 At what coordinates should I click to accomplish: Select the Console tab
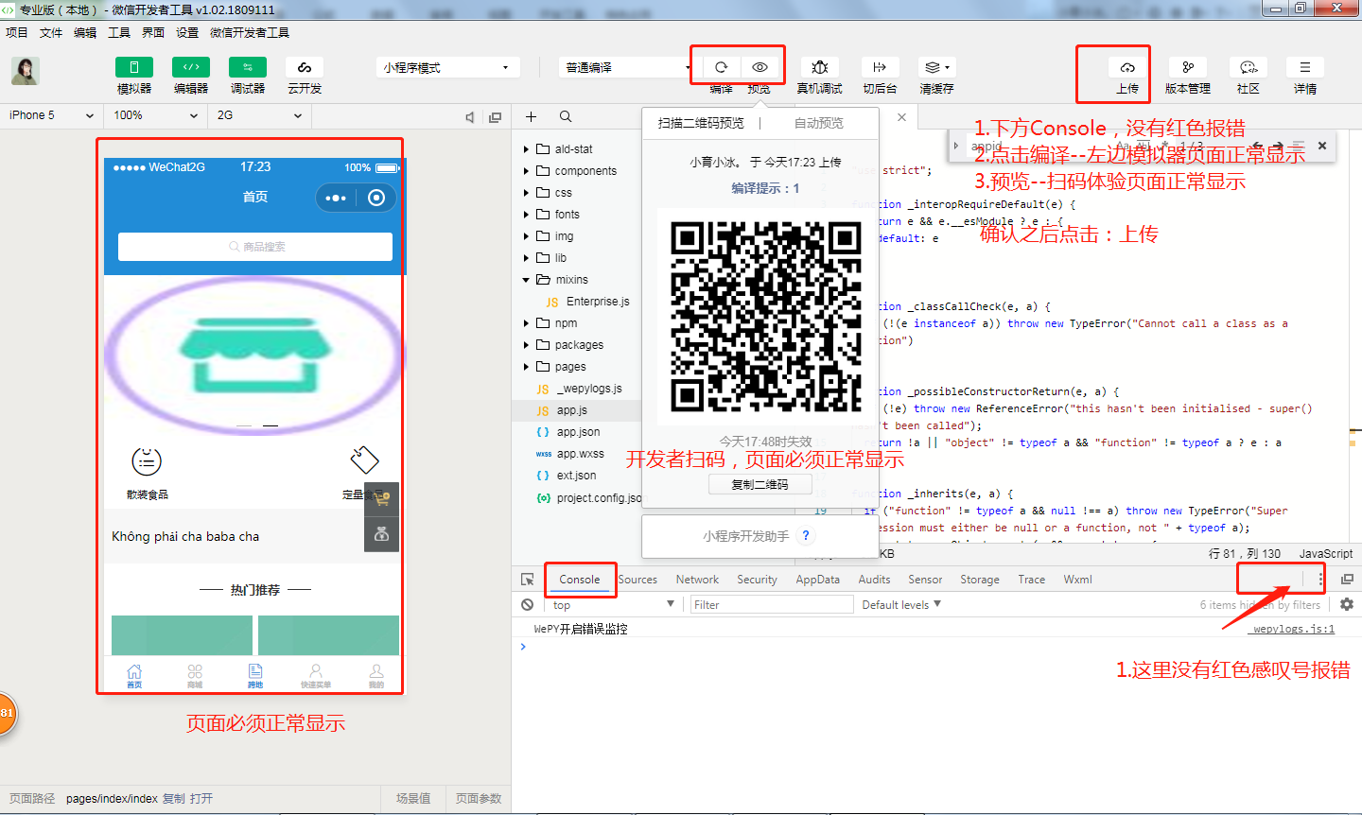tap(579, 580)
